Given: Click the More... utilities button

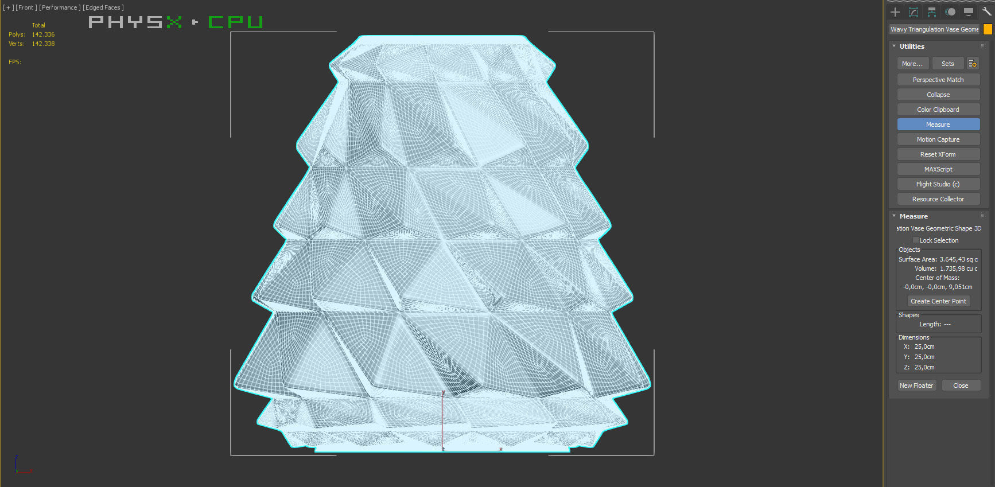Looking at the screenshot, I should tap(912, 64).
